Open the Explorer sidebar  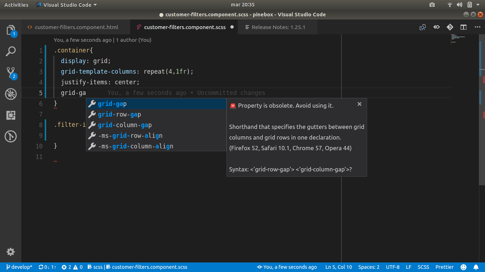pos(11,30)
